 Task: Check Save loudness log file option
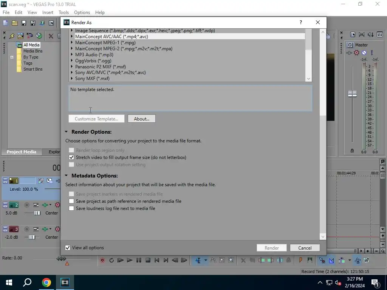point(71,208)
